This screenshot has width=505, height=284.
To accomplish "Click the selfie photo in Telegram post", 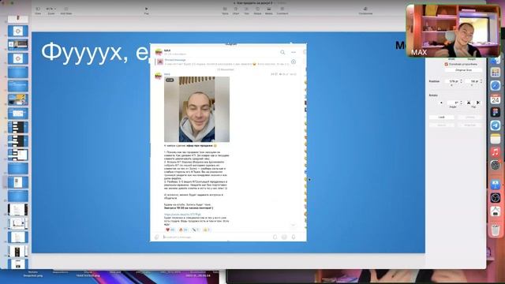I will tap(196, 109).
